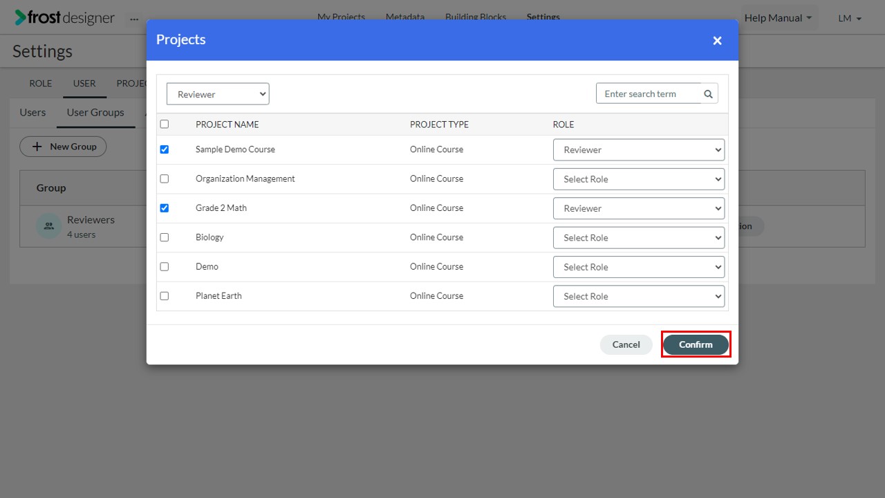The height and width of the screenshot is (498, 885).
Task: Toggle the select-all header checkbox
Action: coord(164,124)
